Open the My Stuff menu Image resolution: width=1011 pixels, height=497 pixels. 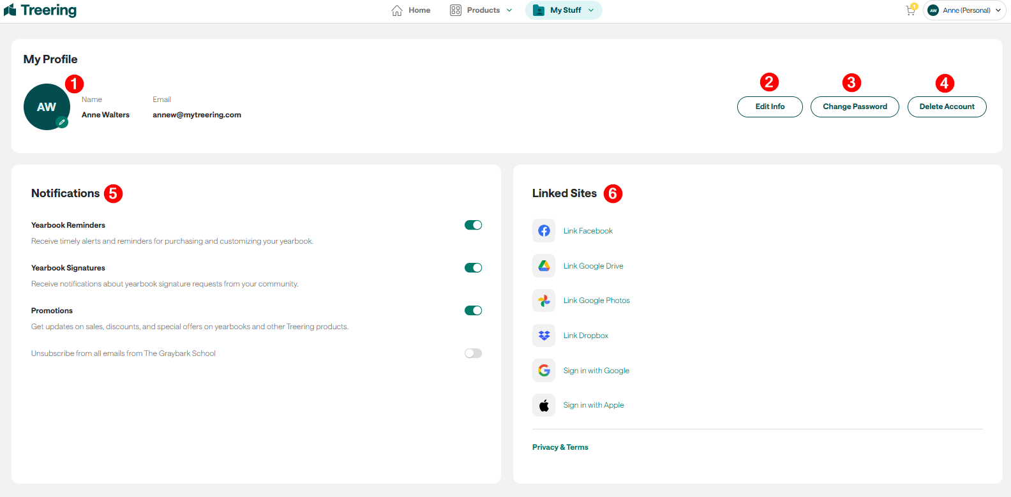pos(564,10)
